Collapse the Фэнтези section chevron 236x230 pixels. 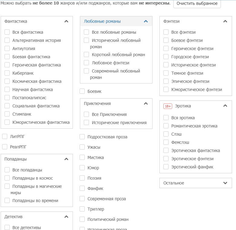tap(225, 21)
